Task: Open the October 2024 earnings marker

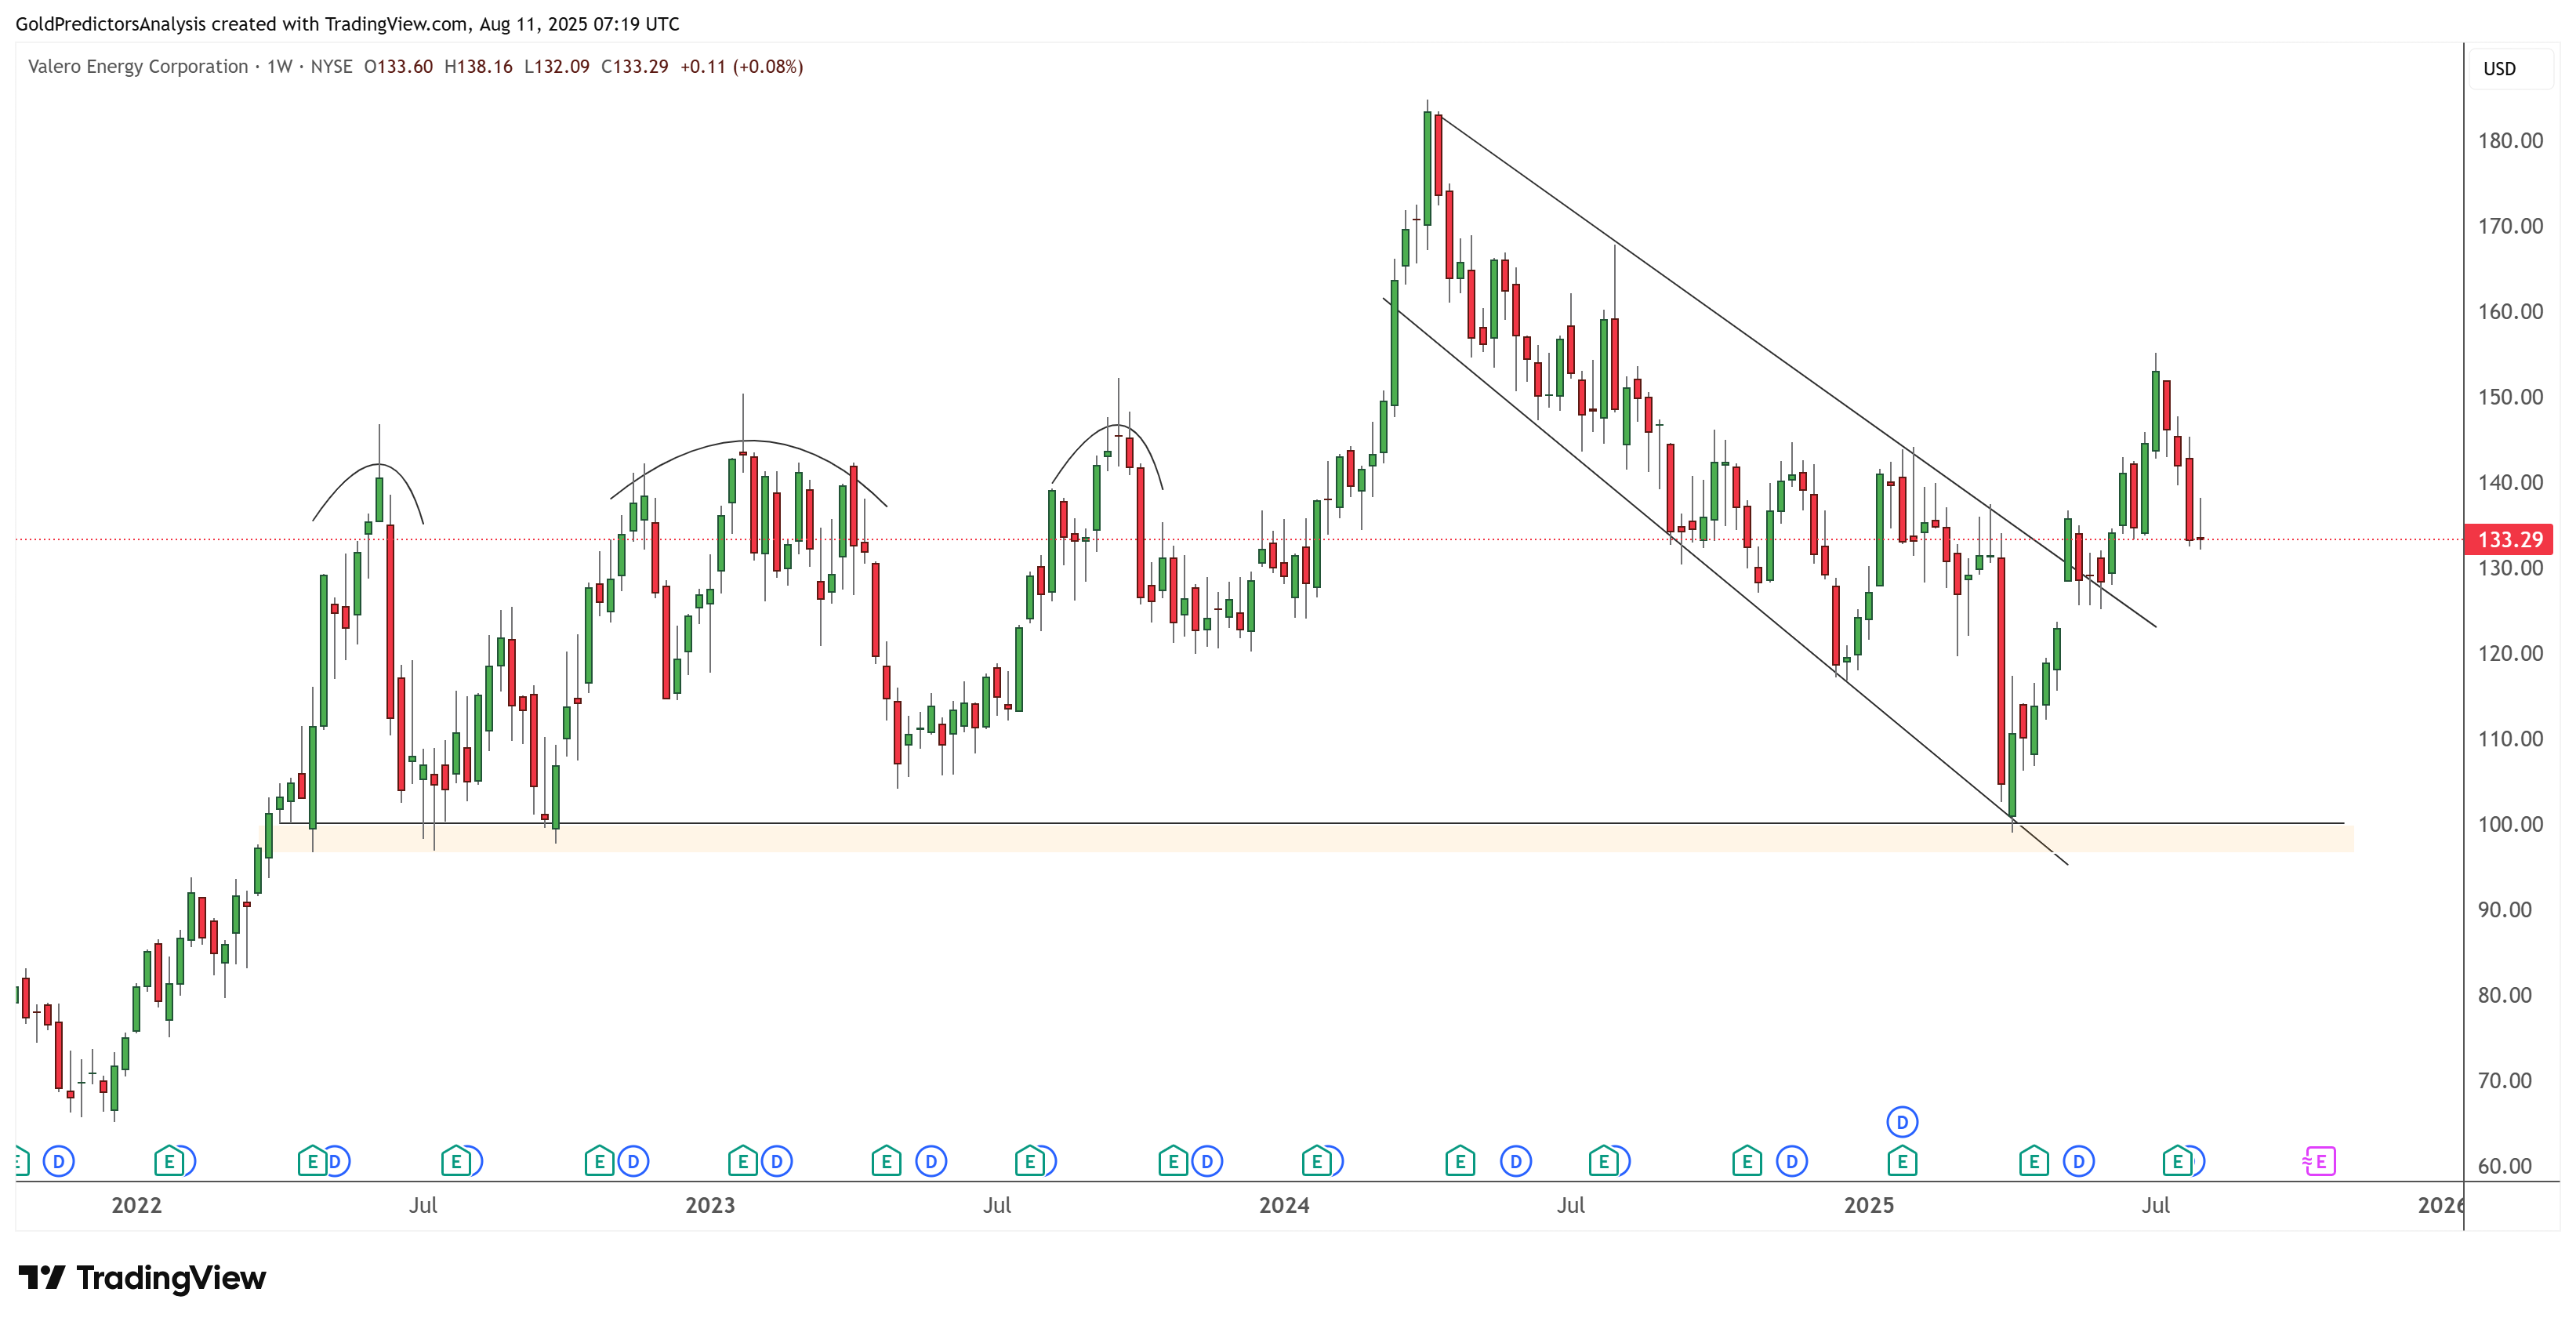Action: pyautogui.click(x=1747, y=1161)
